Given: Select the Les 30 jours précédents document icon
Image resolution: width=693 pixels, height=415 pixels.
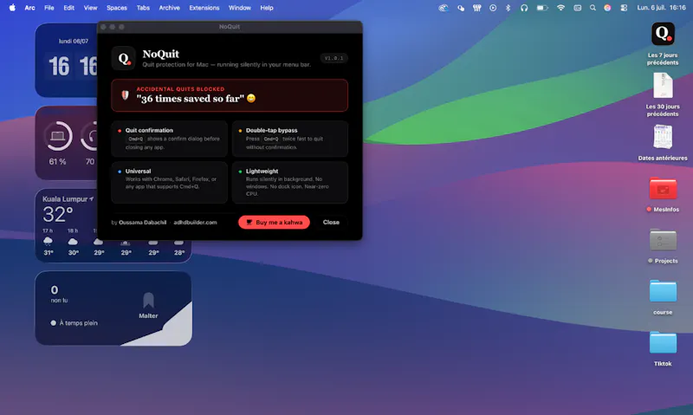Looking at the screenshot, I should click(x=663, y=85).
